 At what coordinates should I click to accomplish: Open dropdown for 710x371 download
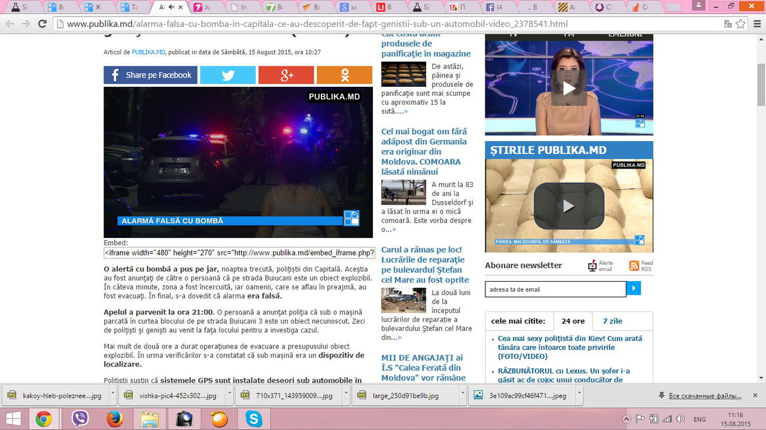point(346,395)
